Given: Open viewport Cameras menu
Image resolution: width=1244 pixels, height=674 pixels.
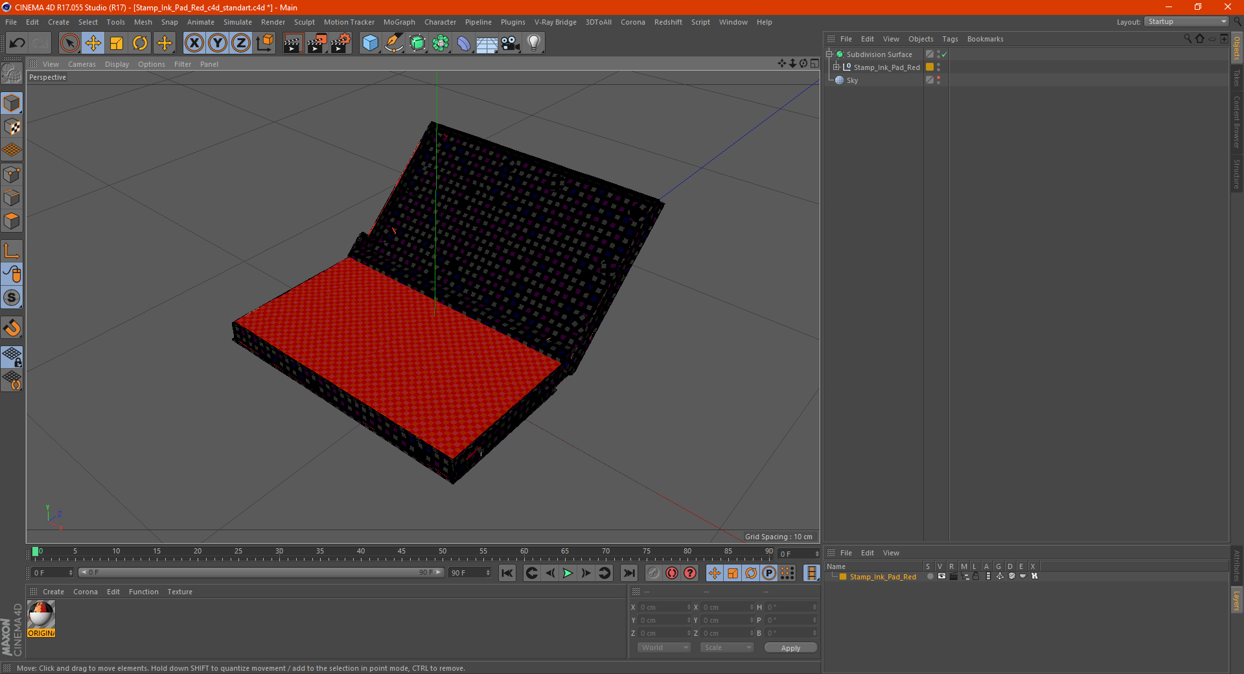Looking at the screenshot, I should point(82,64).
